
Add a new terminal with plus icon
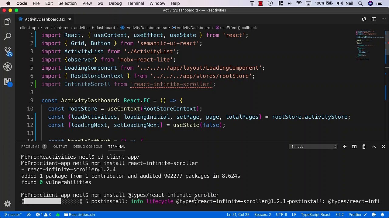(x=344, y=147)
